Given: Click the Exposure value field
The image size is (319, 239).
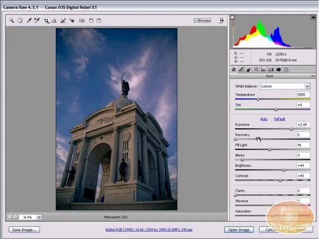Looking at the screenshot, I should (x=303, y=124).
